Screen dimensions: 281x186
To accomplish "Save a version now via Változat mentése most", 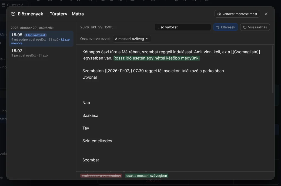I will [237, 14].
